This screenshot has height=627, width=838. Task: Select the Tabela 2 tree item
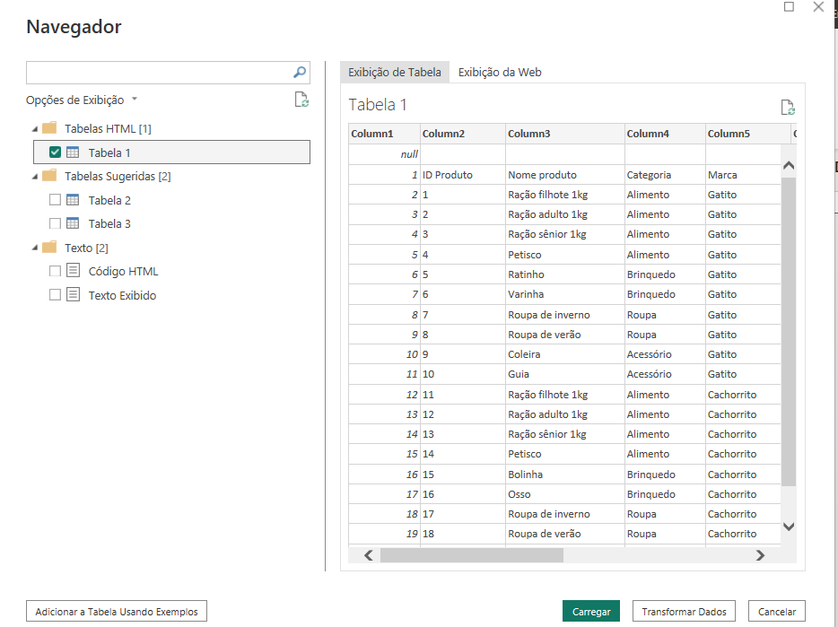(109, 200)
